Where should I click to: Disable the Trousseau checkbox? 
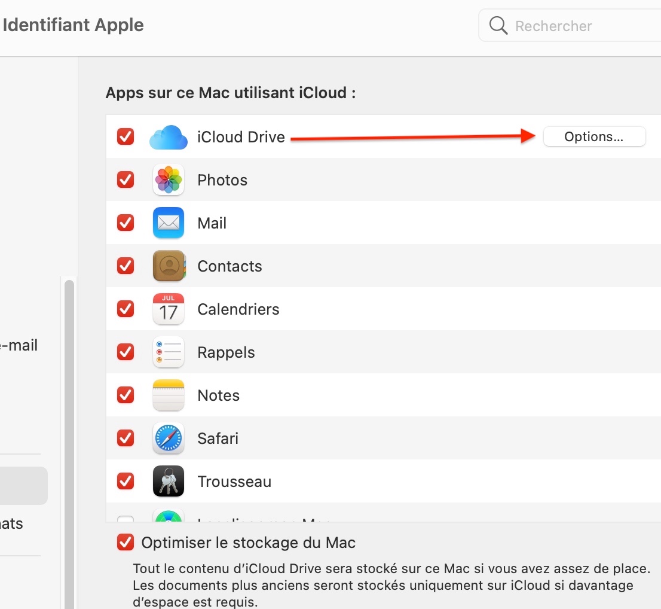coord(126,482)
